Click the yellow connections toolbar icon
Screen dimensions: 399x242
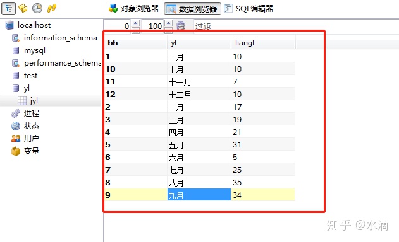(x=23, y=8)
